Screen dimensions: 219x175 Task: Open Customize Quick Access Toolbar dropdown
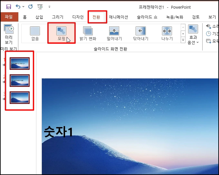click(49, 6)
